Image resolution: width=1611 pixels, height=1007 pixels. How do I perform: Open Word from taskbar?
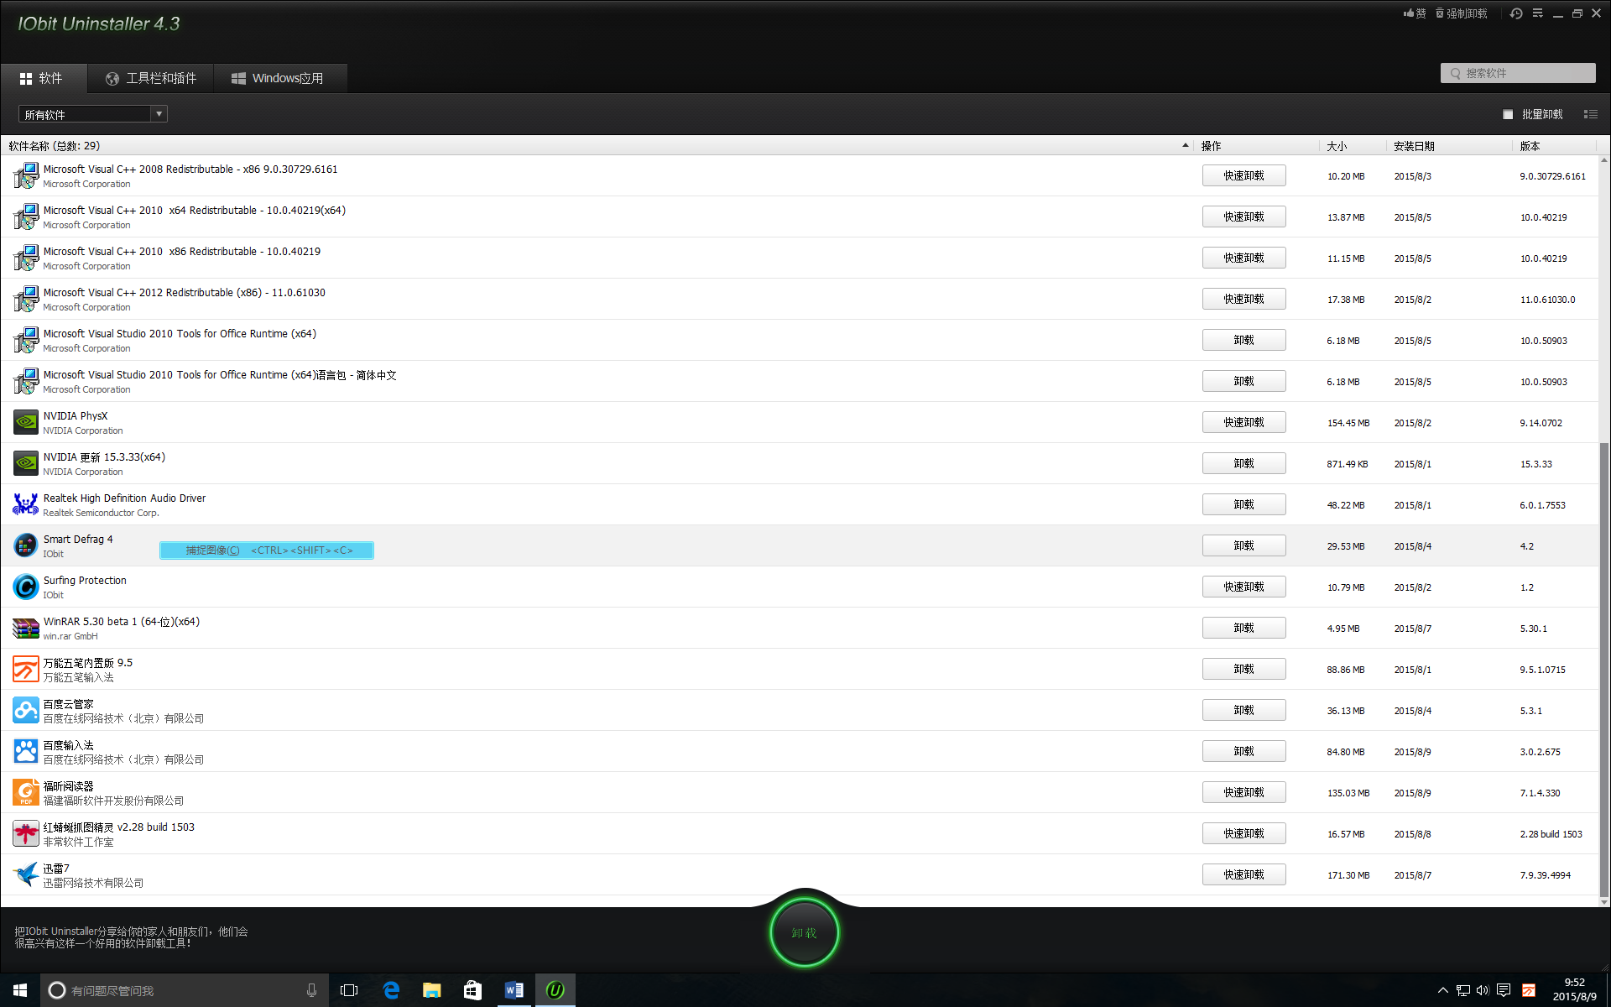(514, 990)
